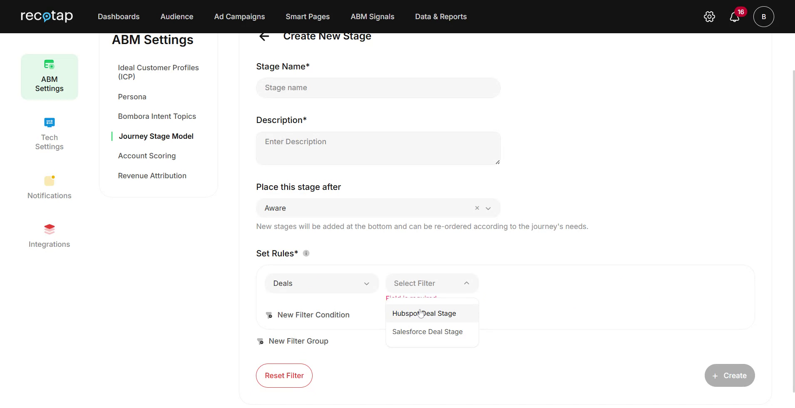The height and width of the screenshot is (408, 795).
Task: Collapse the Select Filter dropdown
Action: coord(466,283)
